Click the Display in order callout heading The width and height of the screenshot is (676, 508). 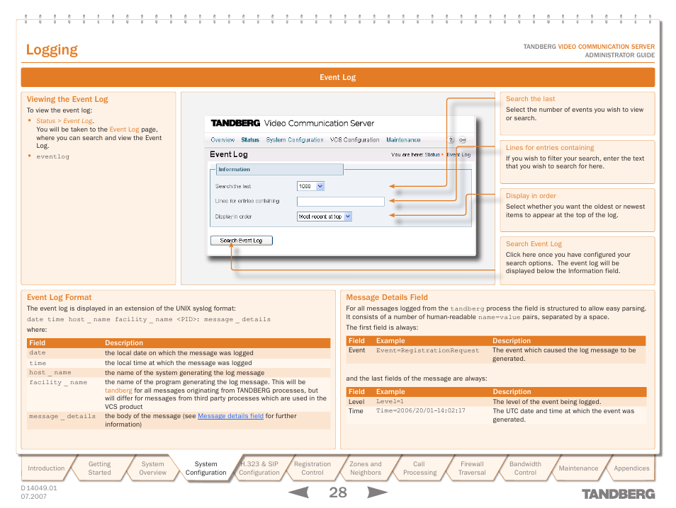pyautogui.click(x=531, y=196)
